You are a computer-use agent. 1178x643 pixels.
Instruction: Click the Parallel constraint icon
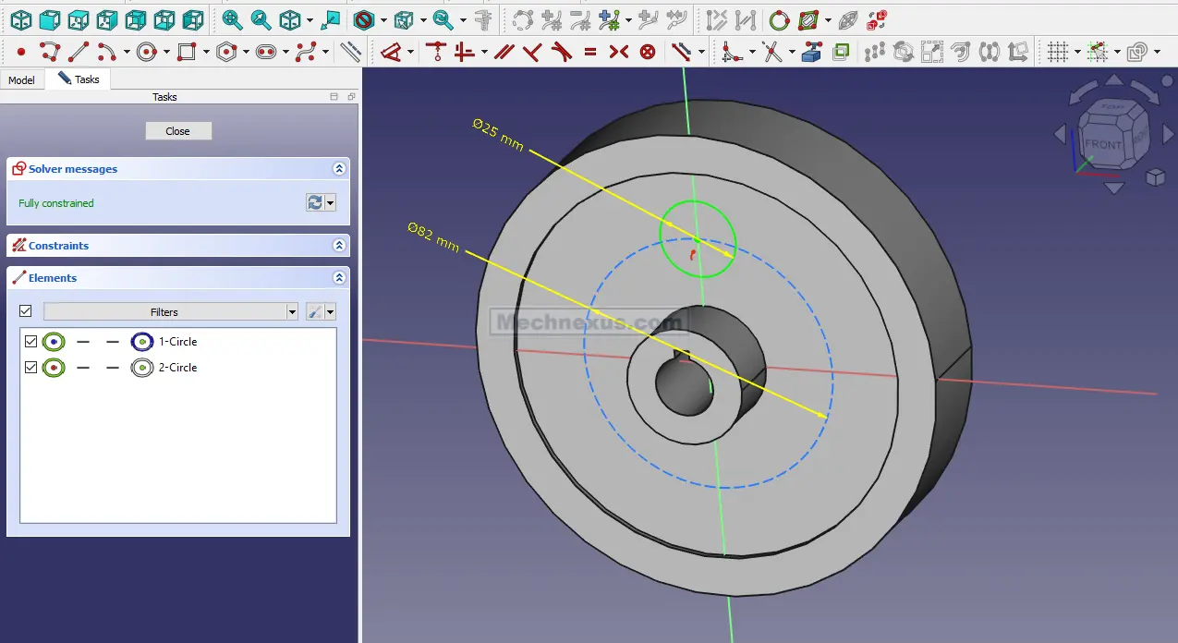[x=504, y=52]
